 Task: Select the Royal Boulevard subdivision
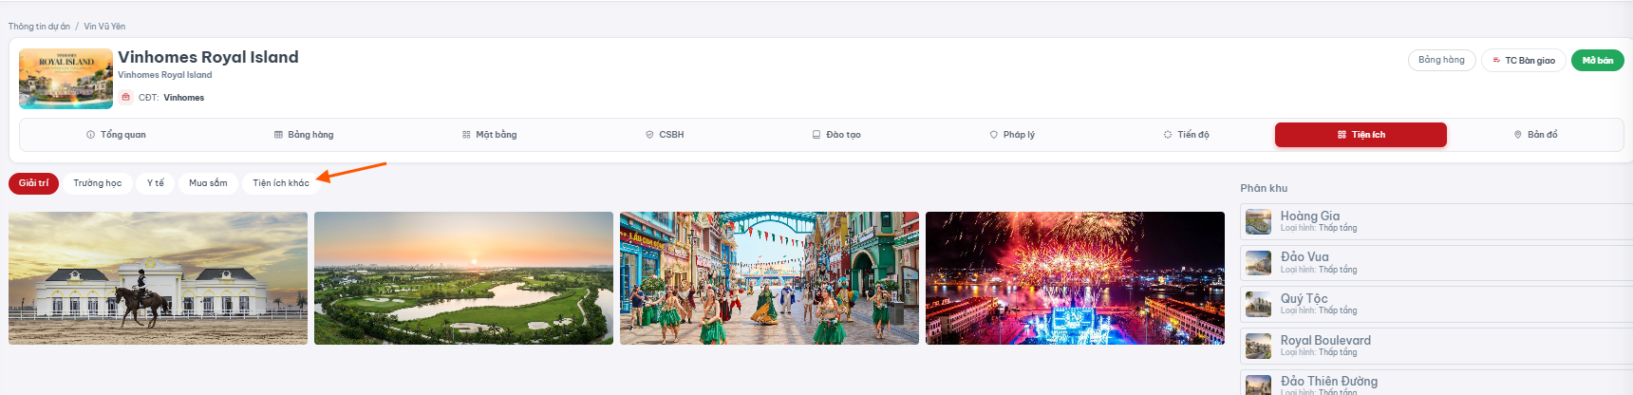1436,346
